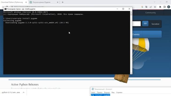The width and height of the screenshot is (171, 96).
Task: Minimize the Chrome browser window
Action: [161, 2]
